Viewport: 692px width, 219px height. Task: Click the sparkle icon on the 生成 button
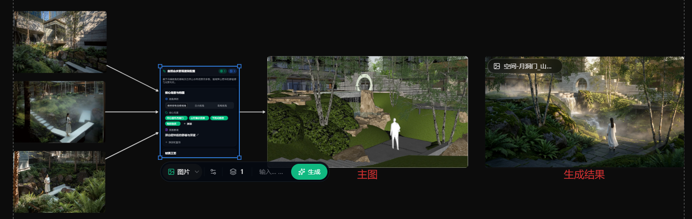[302, 172]
